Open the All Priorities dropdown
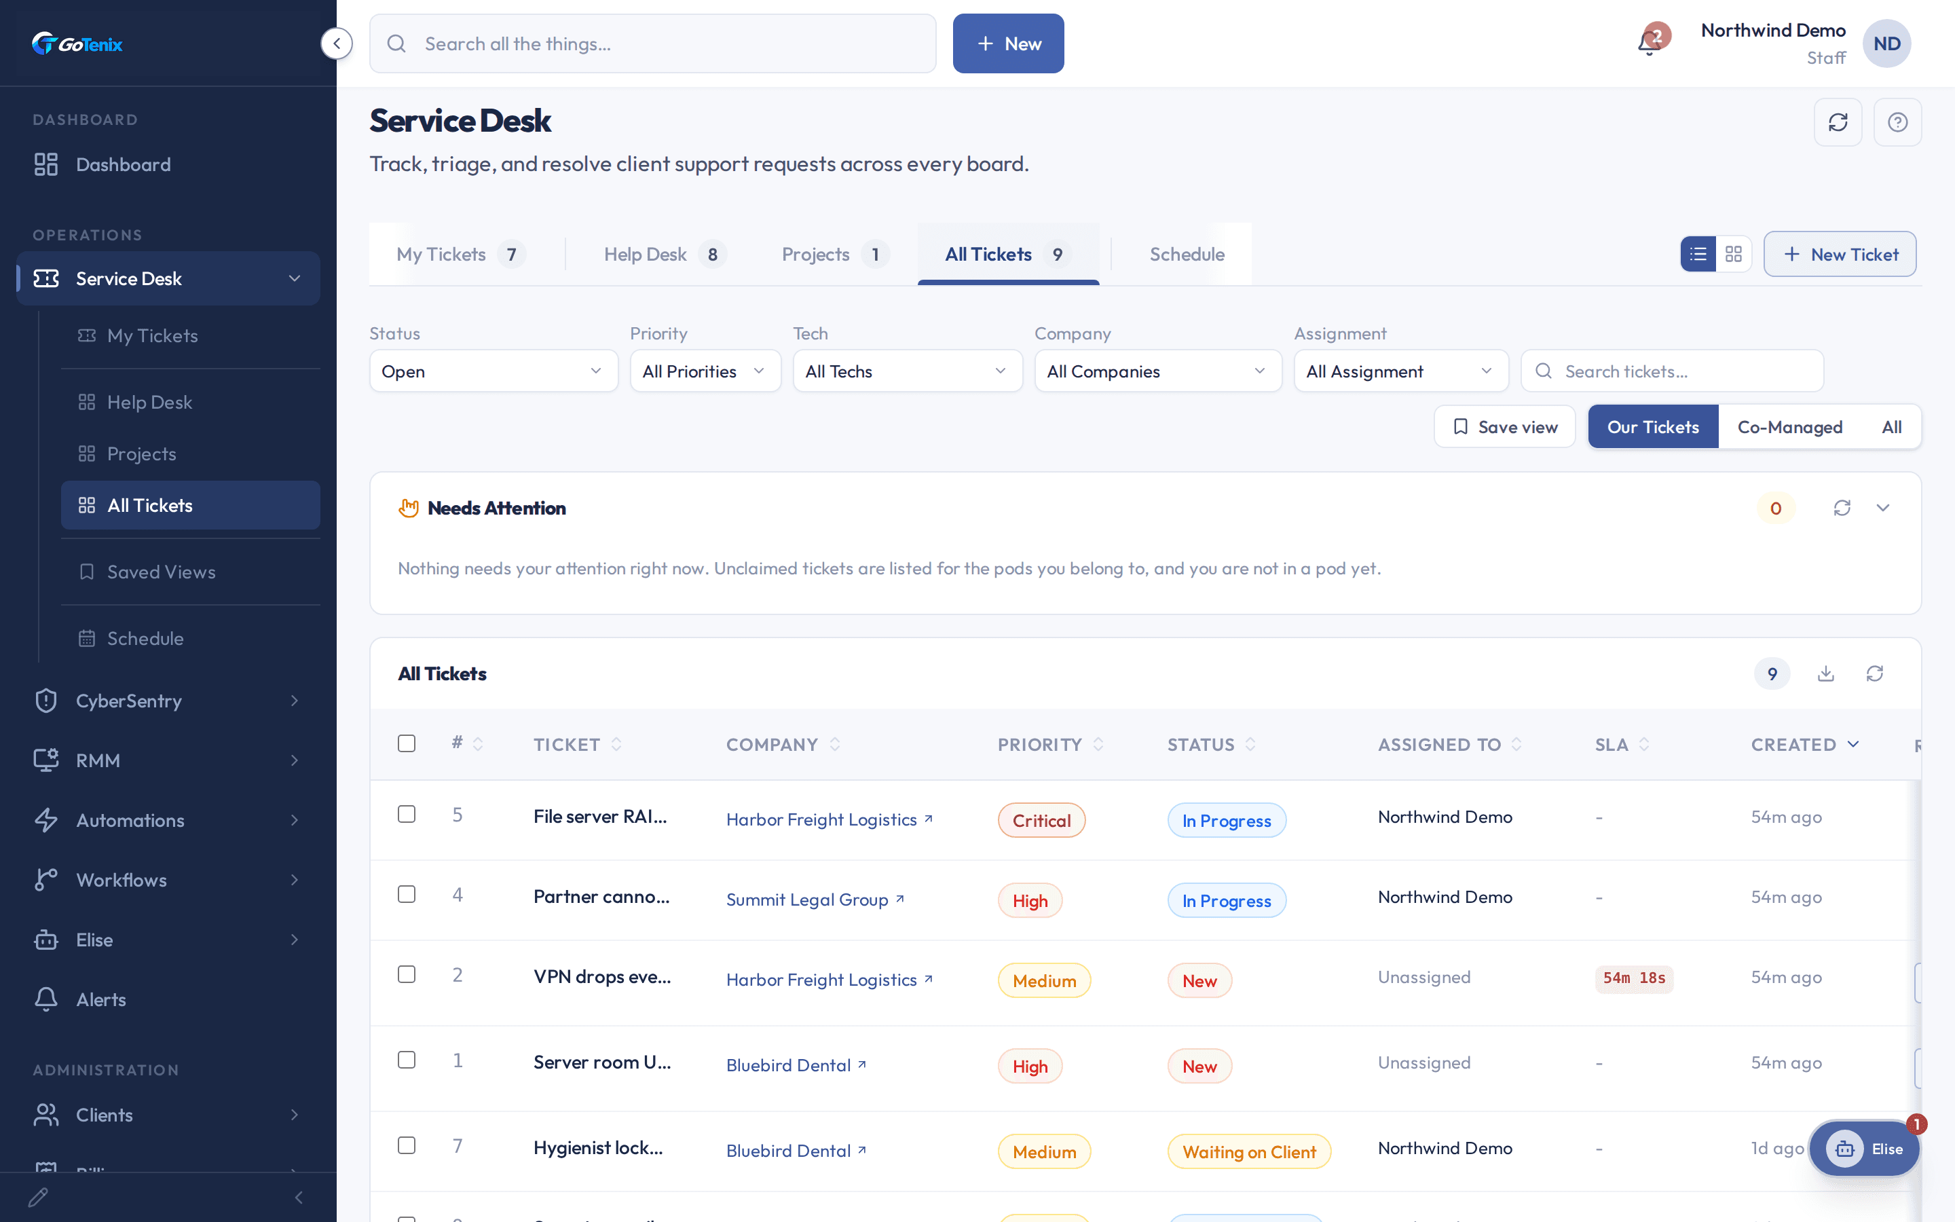Viewport: 1955px width, 1222px height. (705, 371)
